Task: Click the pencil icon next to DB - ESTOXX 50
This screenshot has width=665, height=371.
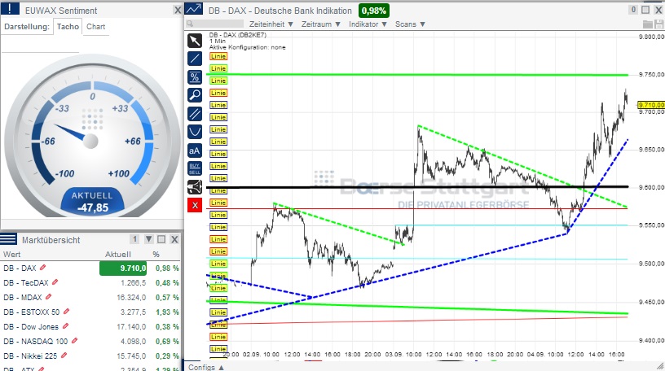Action: tap(66, 312)
